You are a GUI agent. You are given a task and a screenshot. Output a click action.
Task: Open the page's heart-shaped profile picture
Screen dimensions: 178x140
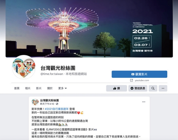click(24, 67)
